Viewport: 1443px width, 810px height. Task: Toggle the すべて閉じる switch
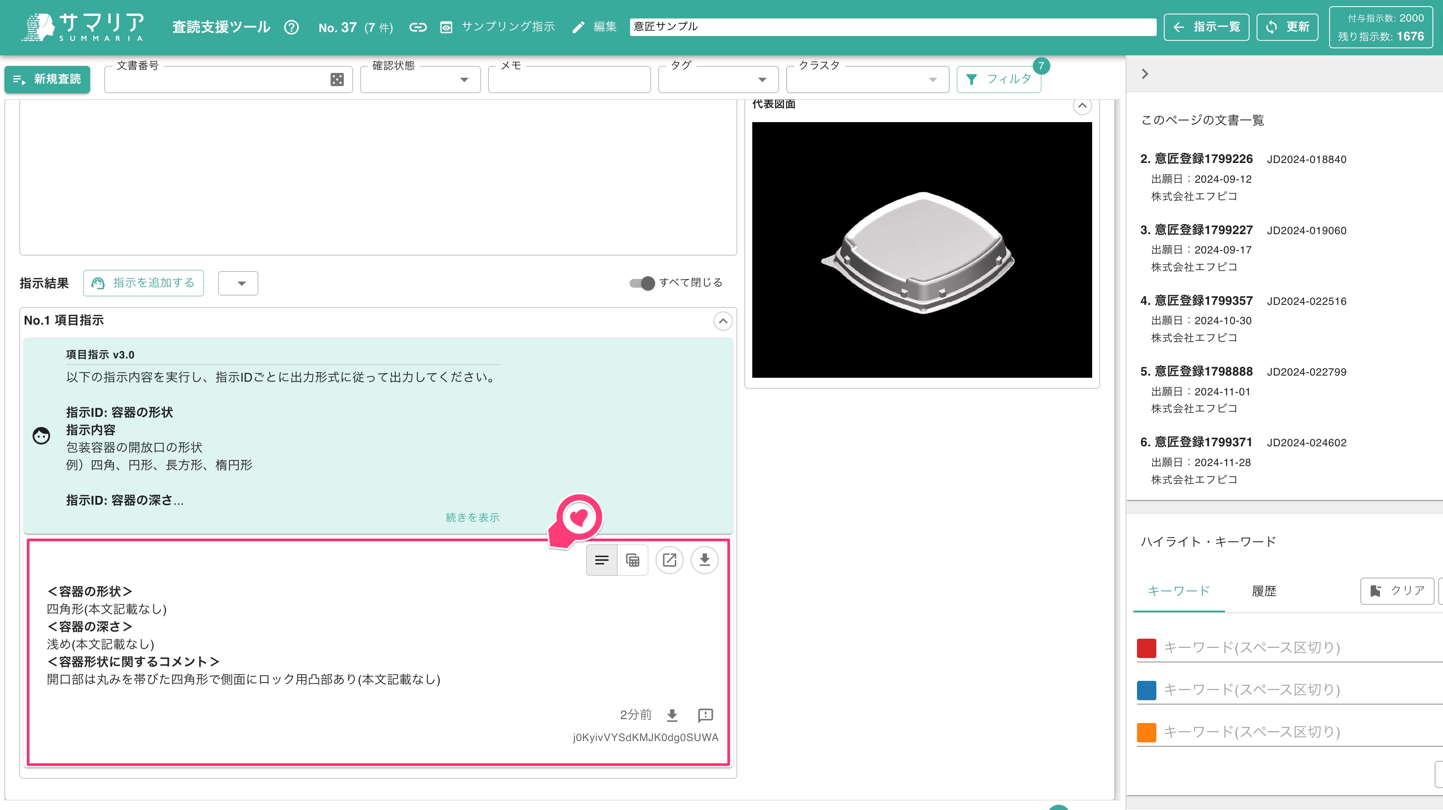(x=641, y=283)
